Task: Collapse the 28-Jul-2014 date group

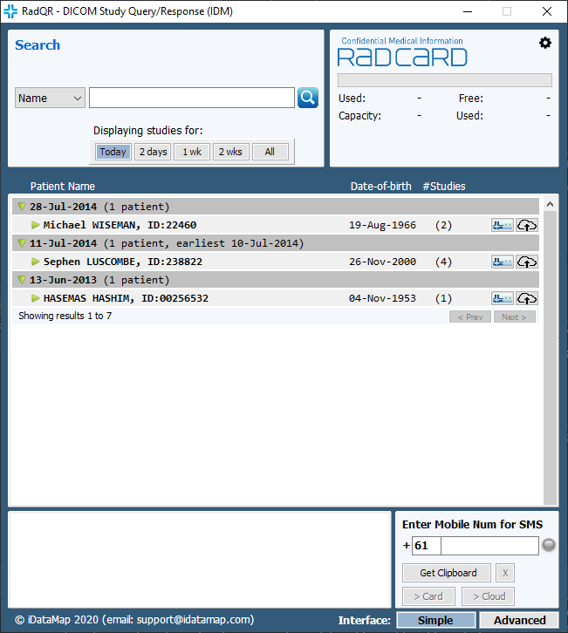Action: (x=22, y=207)
